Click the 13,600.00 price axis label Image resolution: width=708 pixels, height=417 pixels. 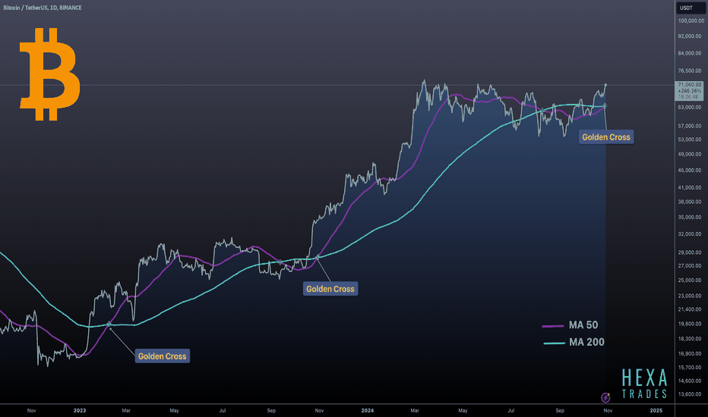coord(691,394)
